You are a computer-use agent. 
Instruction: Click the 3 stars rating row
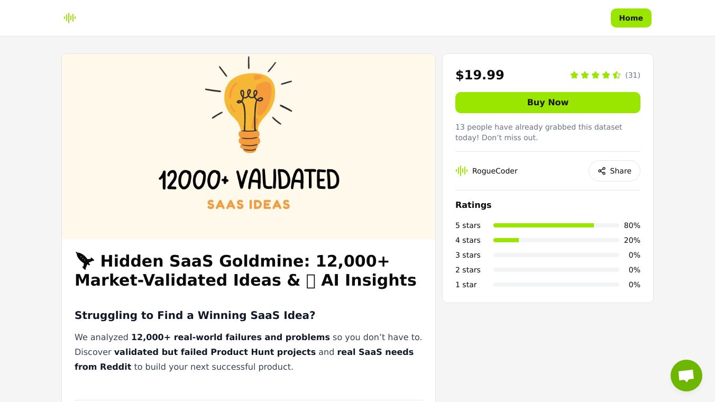coord(547,255)
